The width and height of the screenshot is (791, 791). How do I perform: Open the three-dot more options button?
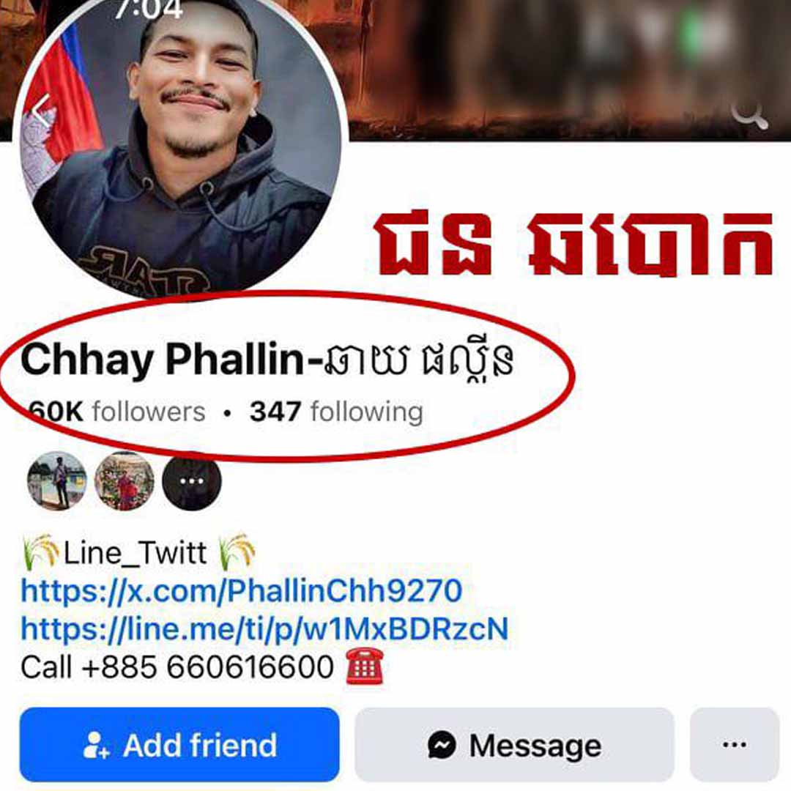735,745
